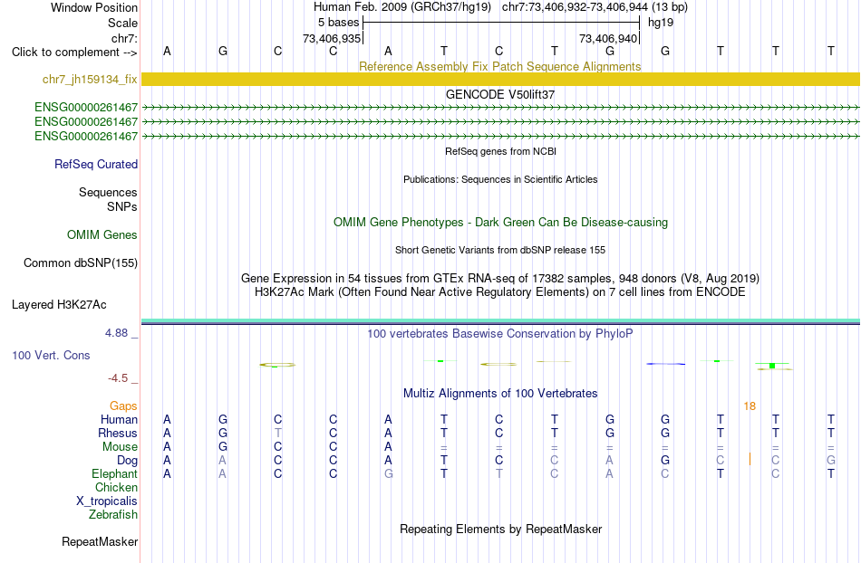Image resolution: width=861 pixels, height=563 pixels.
Task: Open the GTEx "Gene Expression in 54 tissues" title
Action: tap(500, 278)
